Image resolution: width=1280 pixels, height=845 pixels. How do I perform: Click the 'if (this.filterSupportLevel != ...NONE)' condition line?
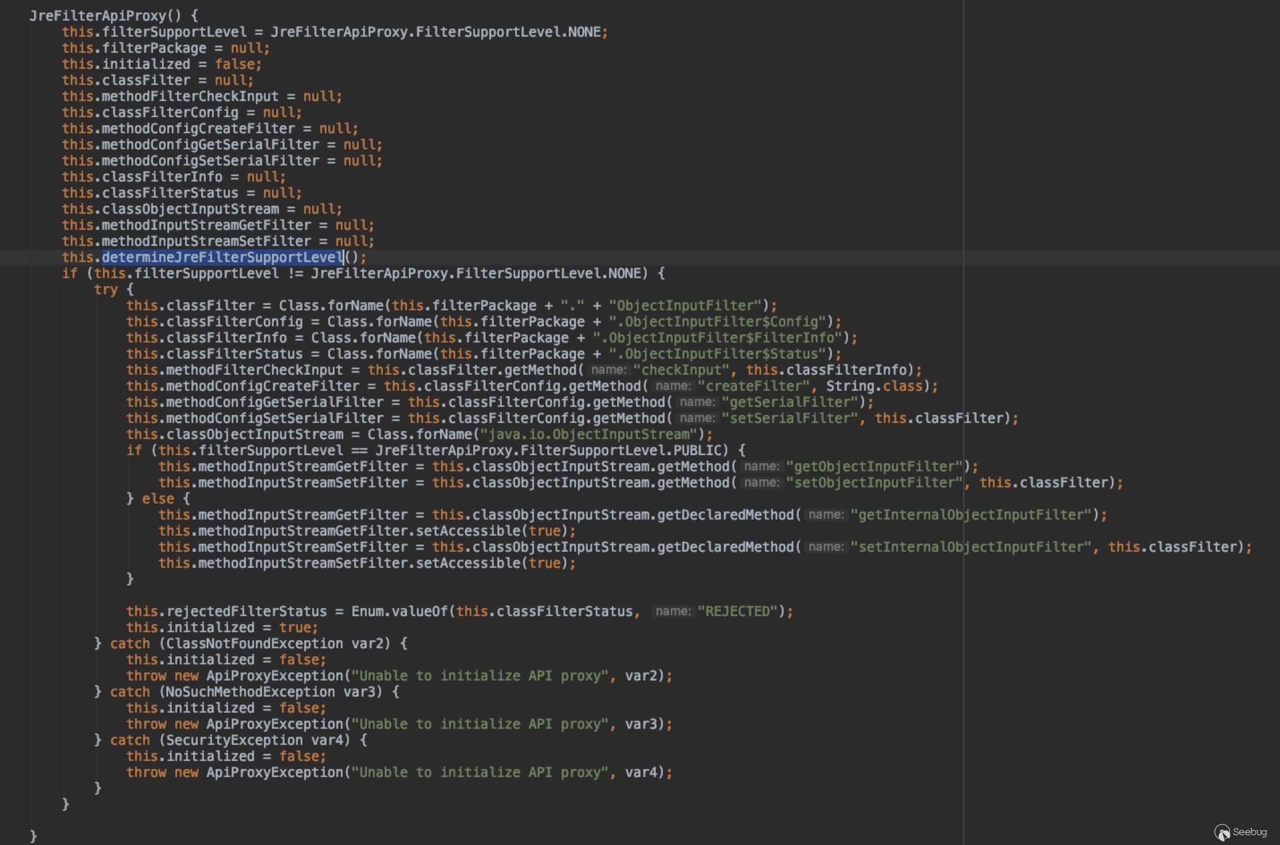coord(363,274)
